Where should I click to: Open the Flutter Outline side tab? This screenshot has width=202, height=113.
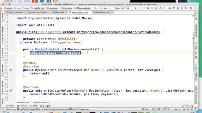(x=196, y=31)
